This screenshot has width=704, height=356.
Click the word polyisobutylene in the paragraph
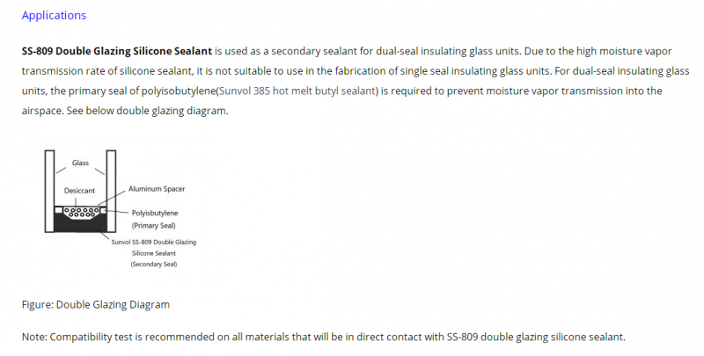pos(179,91)
